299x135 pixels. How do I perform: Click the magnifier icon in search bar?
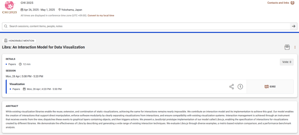click(6, 26)
